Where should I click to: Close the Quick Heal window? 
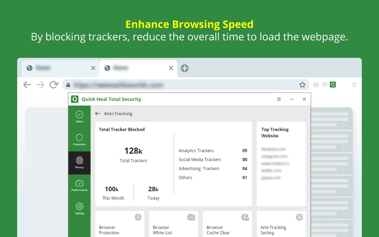pos(304,99)
